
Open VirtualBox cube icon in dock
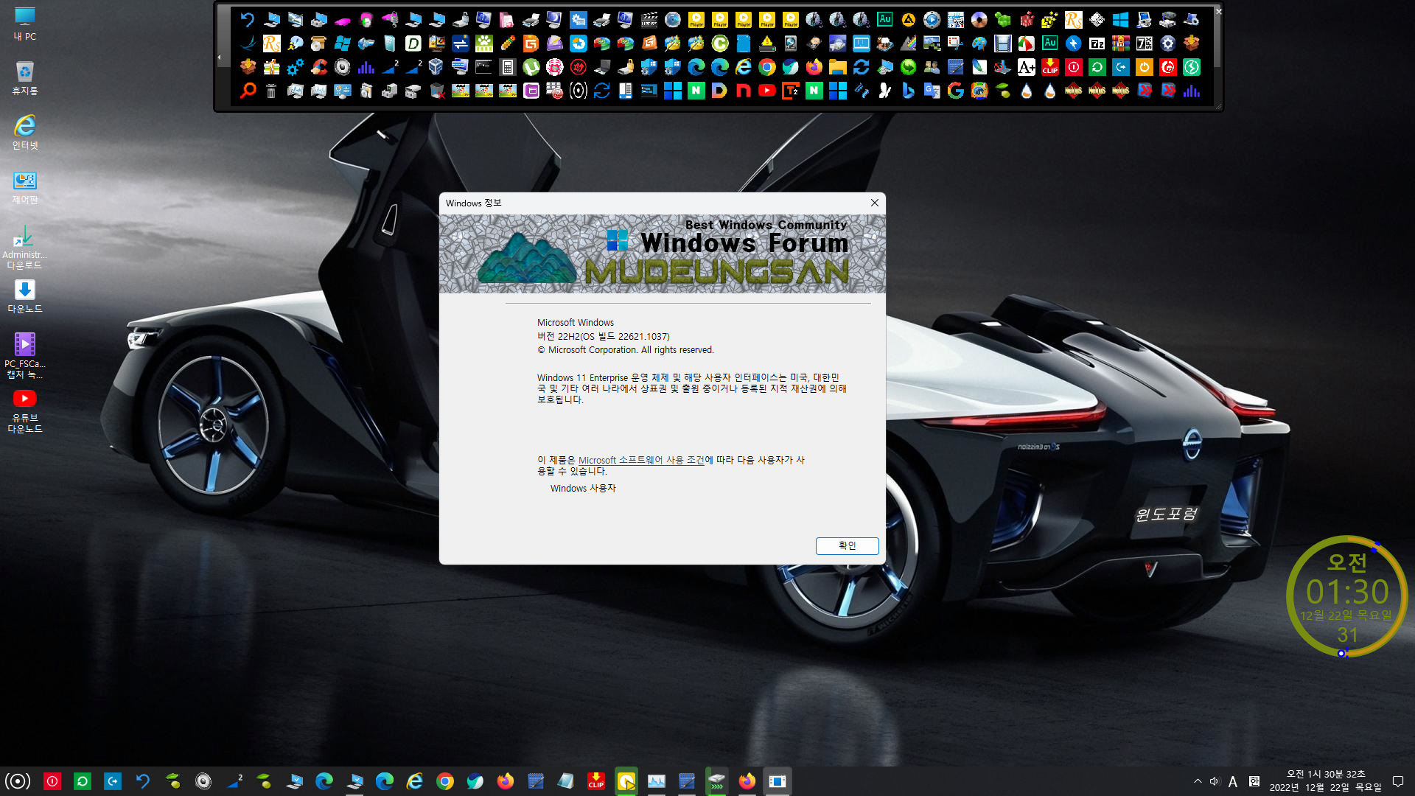click(436, 67)
